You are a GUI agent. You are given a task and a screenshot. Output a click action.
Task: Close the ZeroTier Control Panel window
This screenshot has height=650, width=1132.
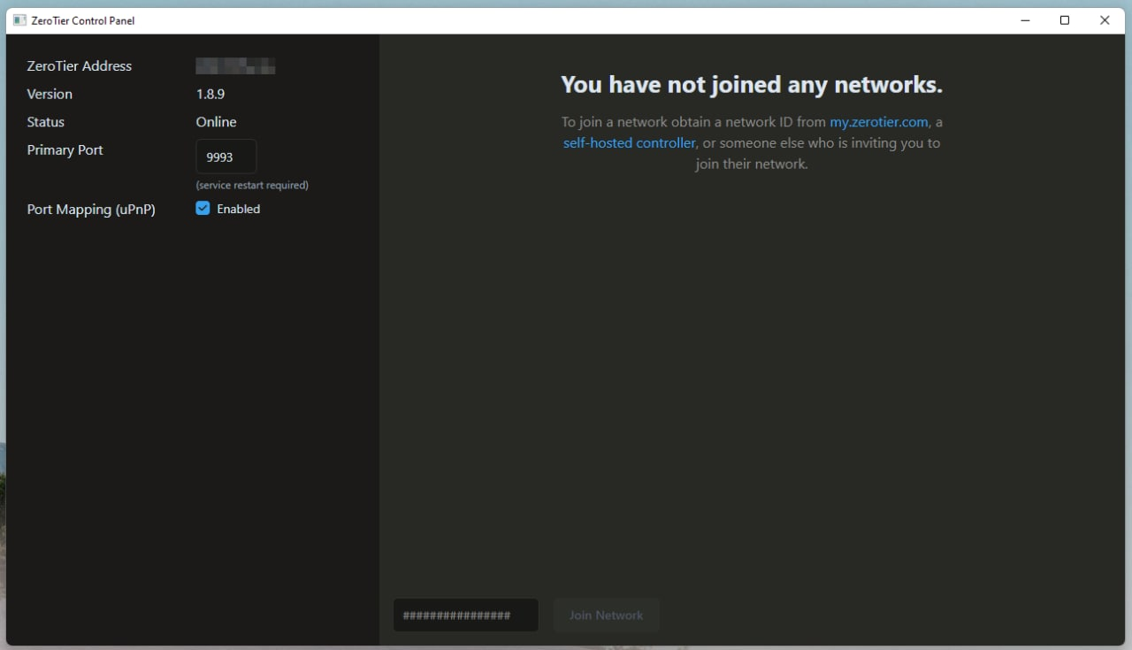(1105, 20)
